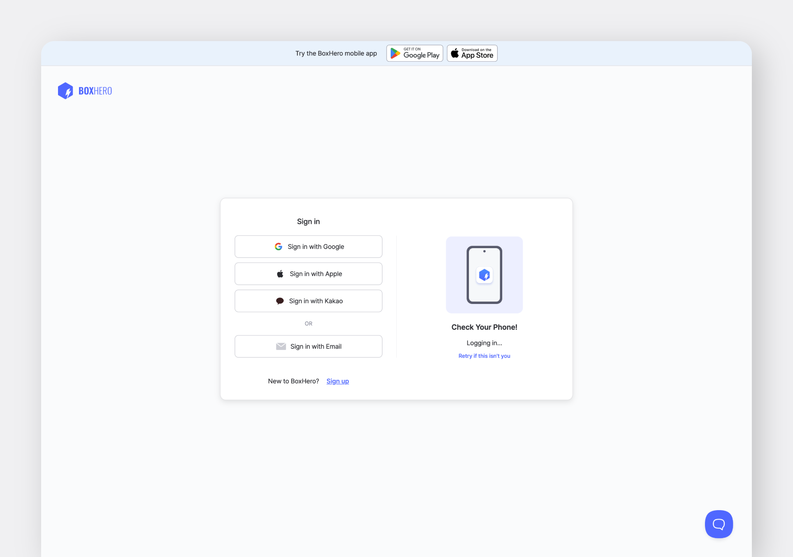Viewport: 793px width, 557px height.
Task: Click the phone illustration image
Action: [x=485, y=275]
